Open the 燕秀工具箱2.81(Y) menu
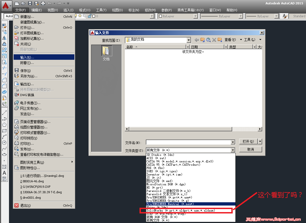The width and height of the screenshot is (306, 223). 190,10
